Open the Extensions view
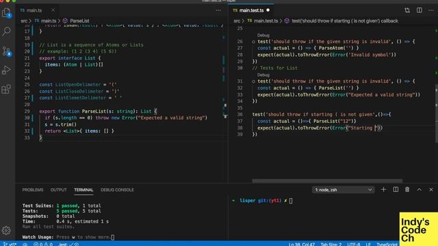438x246 pixels. pos(6,90)
